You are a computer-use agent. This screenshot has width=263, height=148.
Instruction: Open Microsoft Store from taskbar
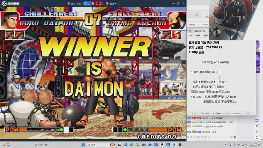point(144,145)
